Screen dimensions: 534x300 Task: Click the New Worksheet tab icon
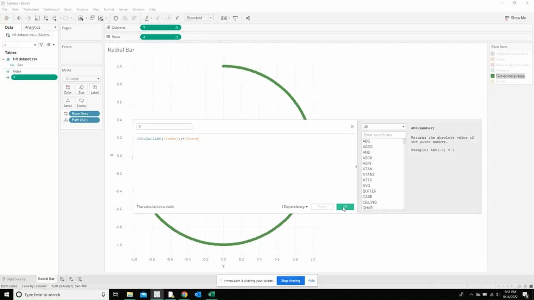tap(62, 279)
